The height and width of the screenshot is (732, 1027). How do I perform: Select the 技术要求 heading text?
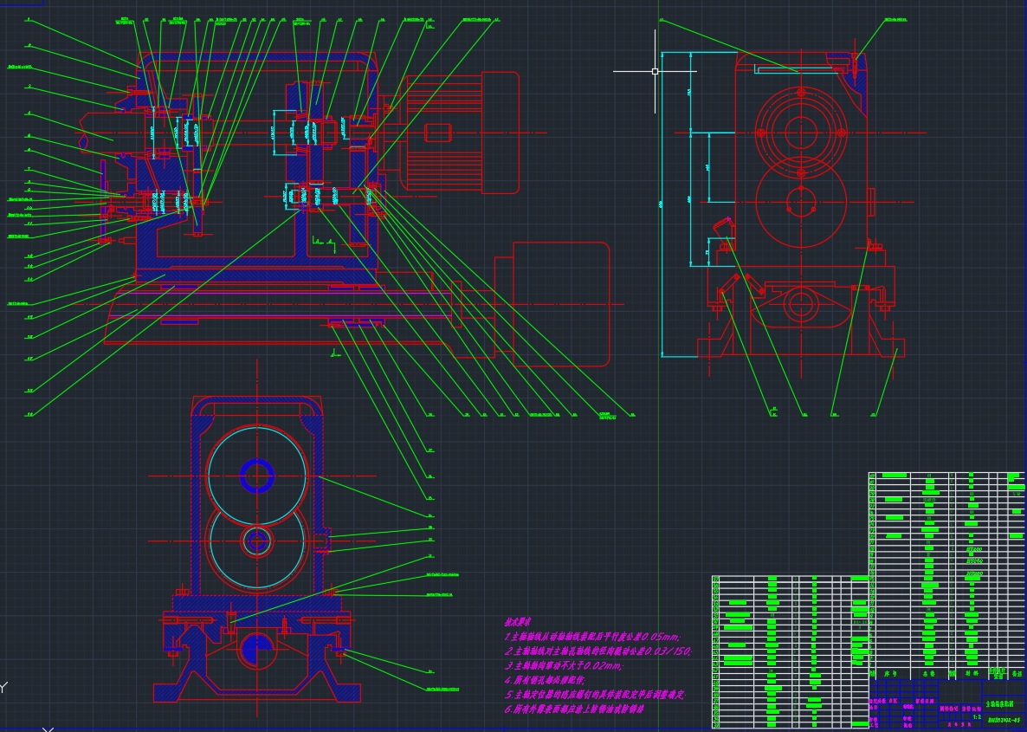click(518, 622)
